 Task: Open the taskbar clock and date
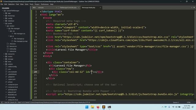tap(186, 107)
